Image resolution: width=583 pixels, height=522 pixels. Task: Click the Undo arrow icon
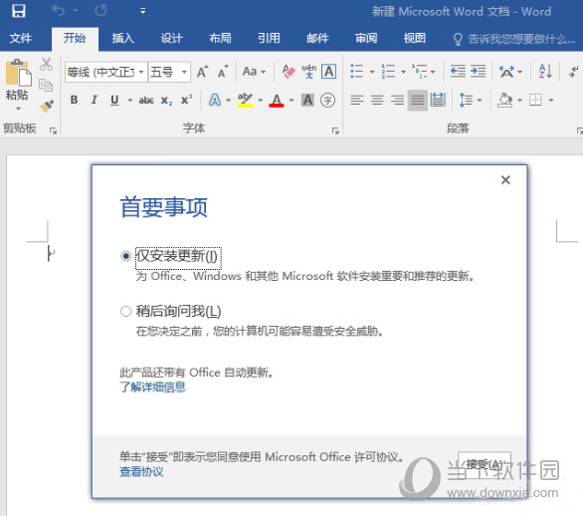coord(59,11)
